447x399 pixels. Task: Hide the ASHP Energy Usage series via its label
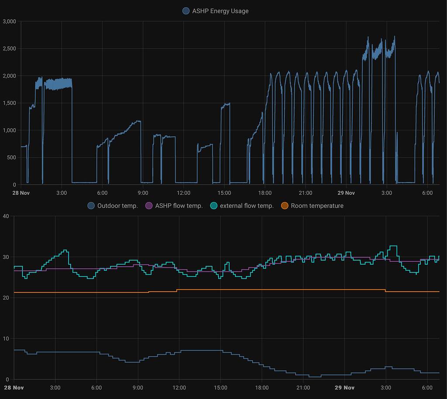220,11
